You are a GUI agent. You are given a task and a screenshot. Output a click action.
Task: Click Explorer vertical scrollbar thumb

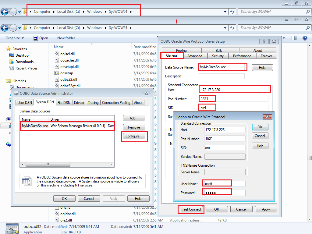[310, 158]
